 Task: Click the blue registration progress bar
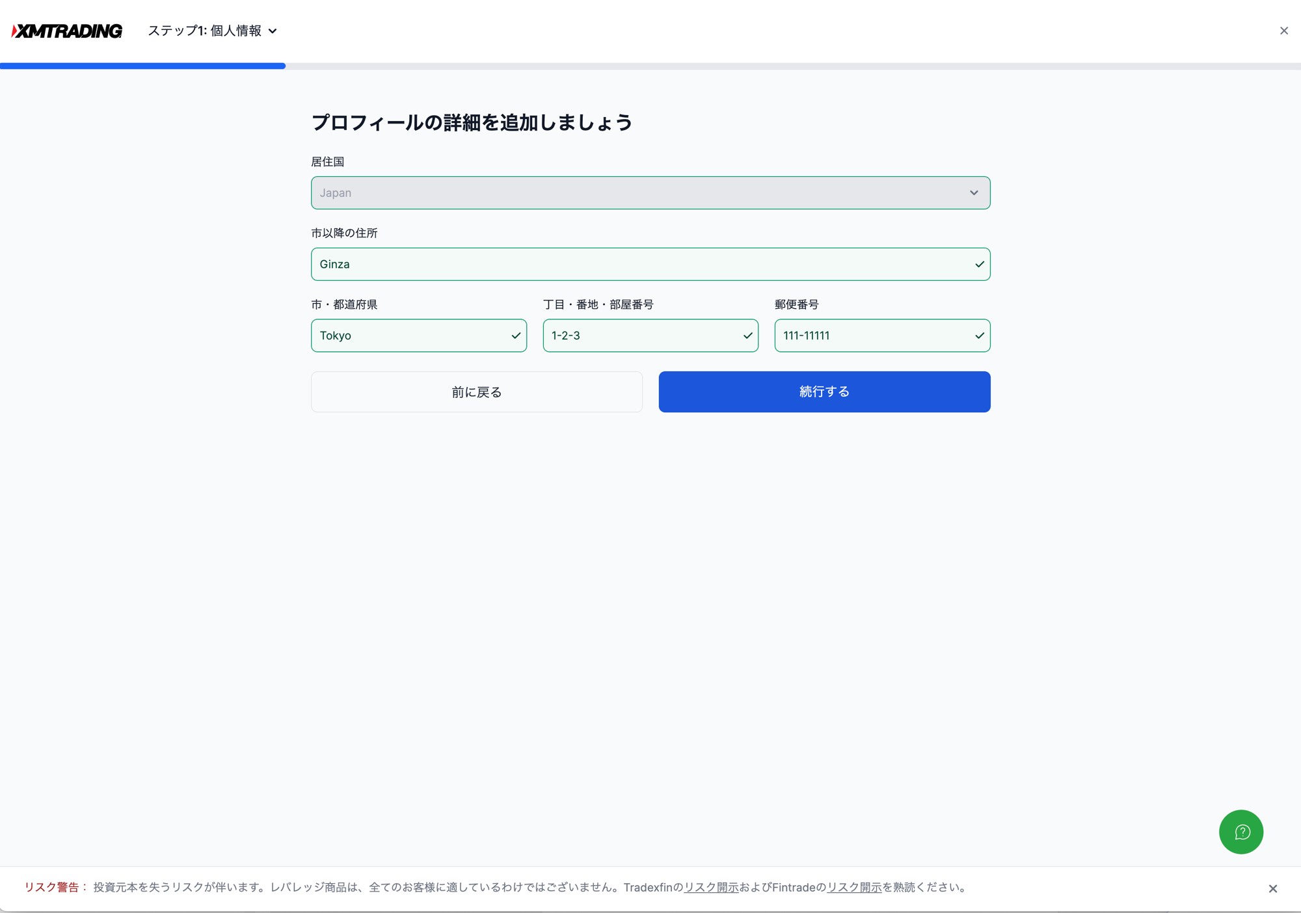(142, 66)
